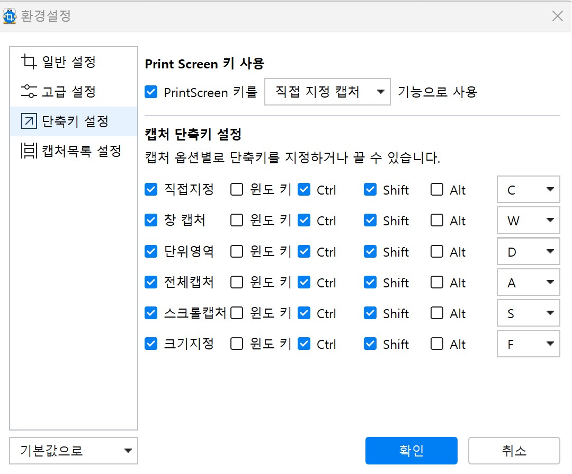Check Alt in the 크기지정 row

(437, 344)
